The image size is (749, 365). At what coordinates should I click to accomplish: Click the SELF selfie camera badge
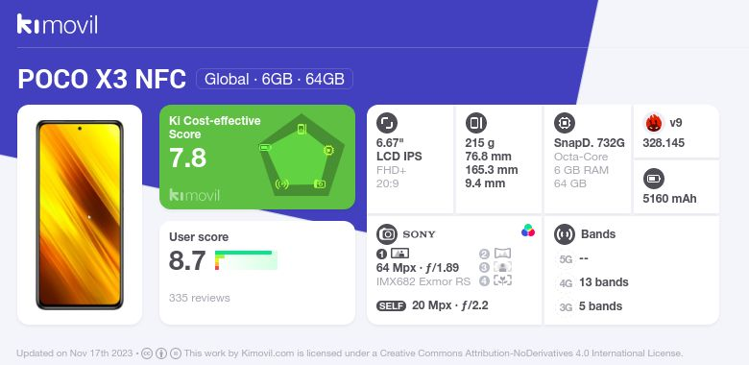[x=391, y=306]
